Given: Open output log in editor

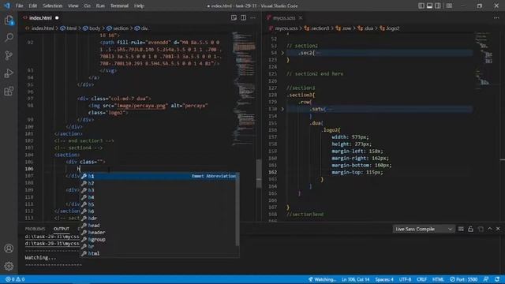Looking at the screenshot, I should click(481, 229).
